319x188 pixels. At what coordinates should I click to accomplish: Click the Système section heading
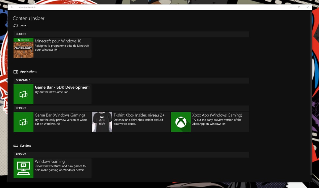tap(26, 146)
